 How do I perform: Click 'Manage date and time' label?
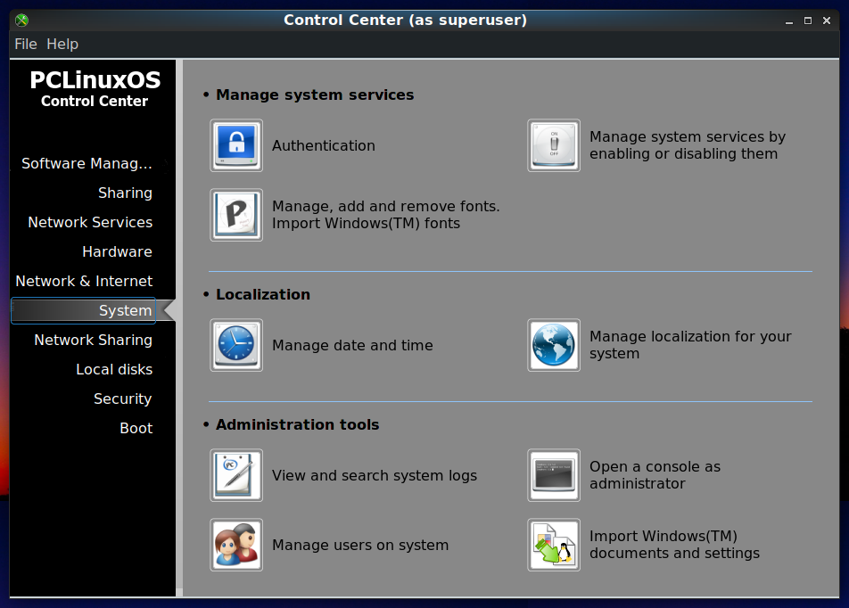click(x=352, y=345)
